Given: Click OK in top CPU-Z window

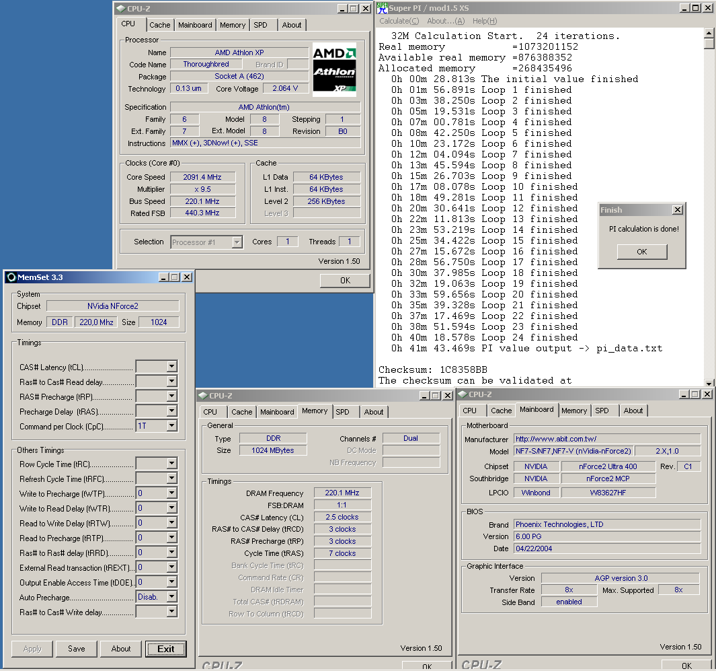Looking at the screenshot, I should (345, 281).
